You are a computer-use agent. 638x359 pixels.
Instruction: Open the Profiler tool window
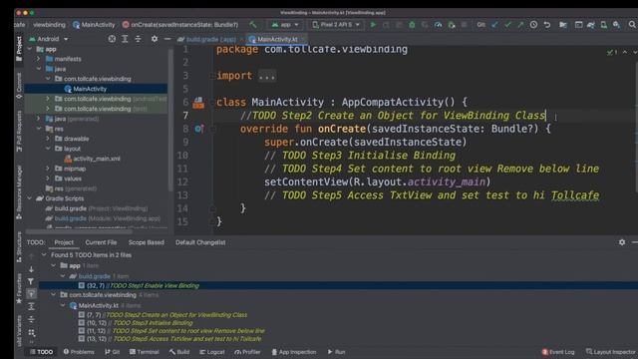click(x=247, y=352)
